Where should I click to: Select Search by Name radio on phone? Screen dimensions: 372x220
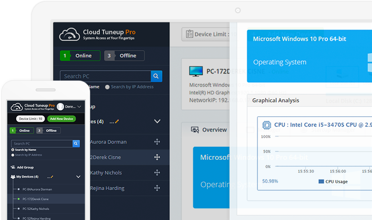[13, 150]
